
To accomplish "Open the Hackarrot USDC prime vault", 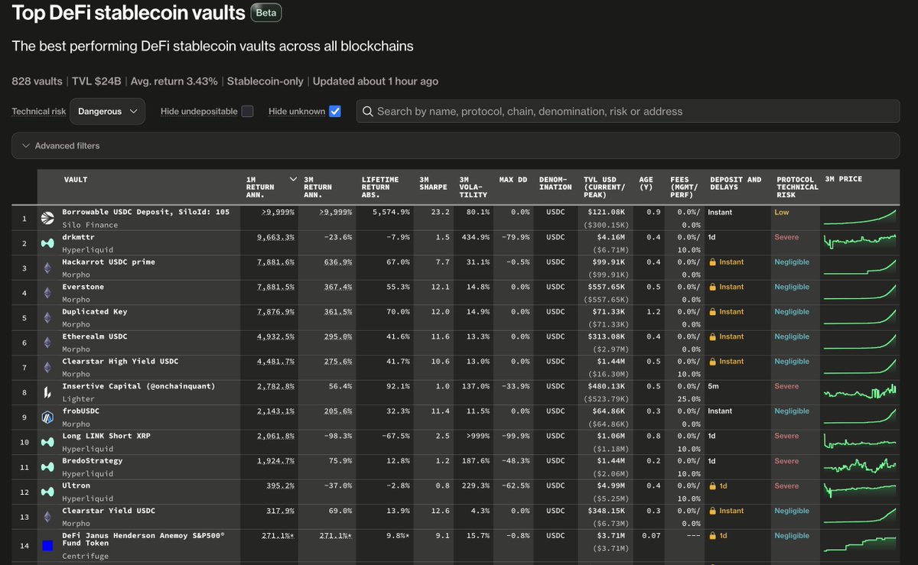I will (x=109, y=261).
